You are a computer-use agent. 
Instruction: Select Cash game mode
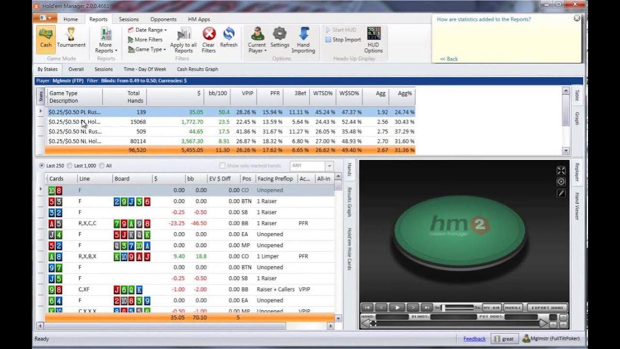click(x=46, y=39)
